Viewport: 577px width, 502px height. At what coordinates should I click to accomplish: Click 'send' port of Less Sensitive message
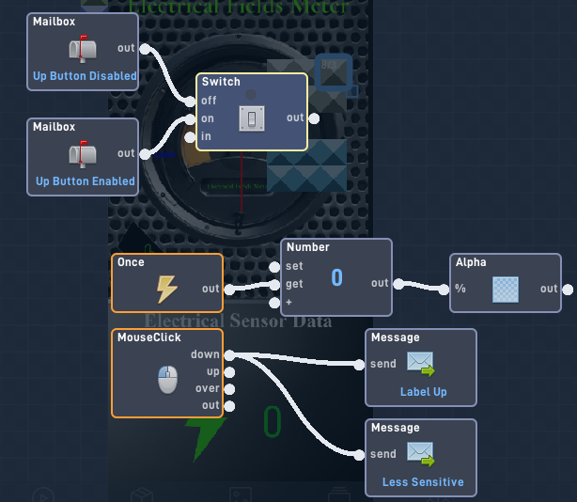[359, 455]
